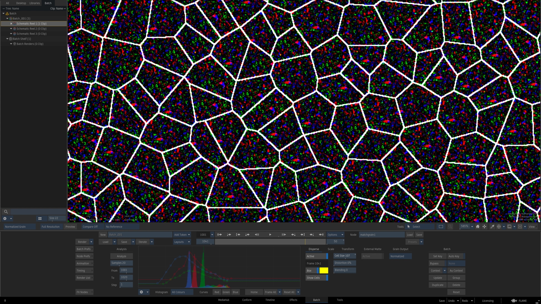Image resolution: width=541 pixels, height=304 pixels.
Task: Click the Analyze button
Action: (121, 256)
